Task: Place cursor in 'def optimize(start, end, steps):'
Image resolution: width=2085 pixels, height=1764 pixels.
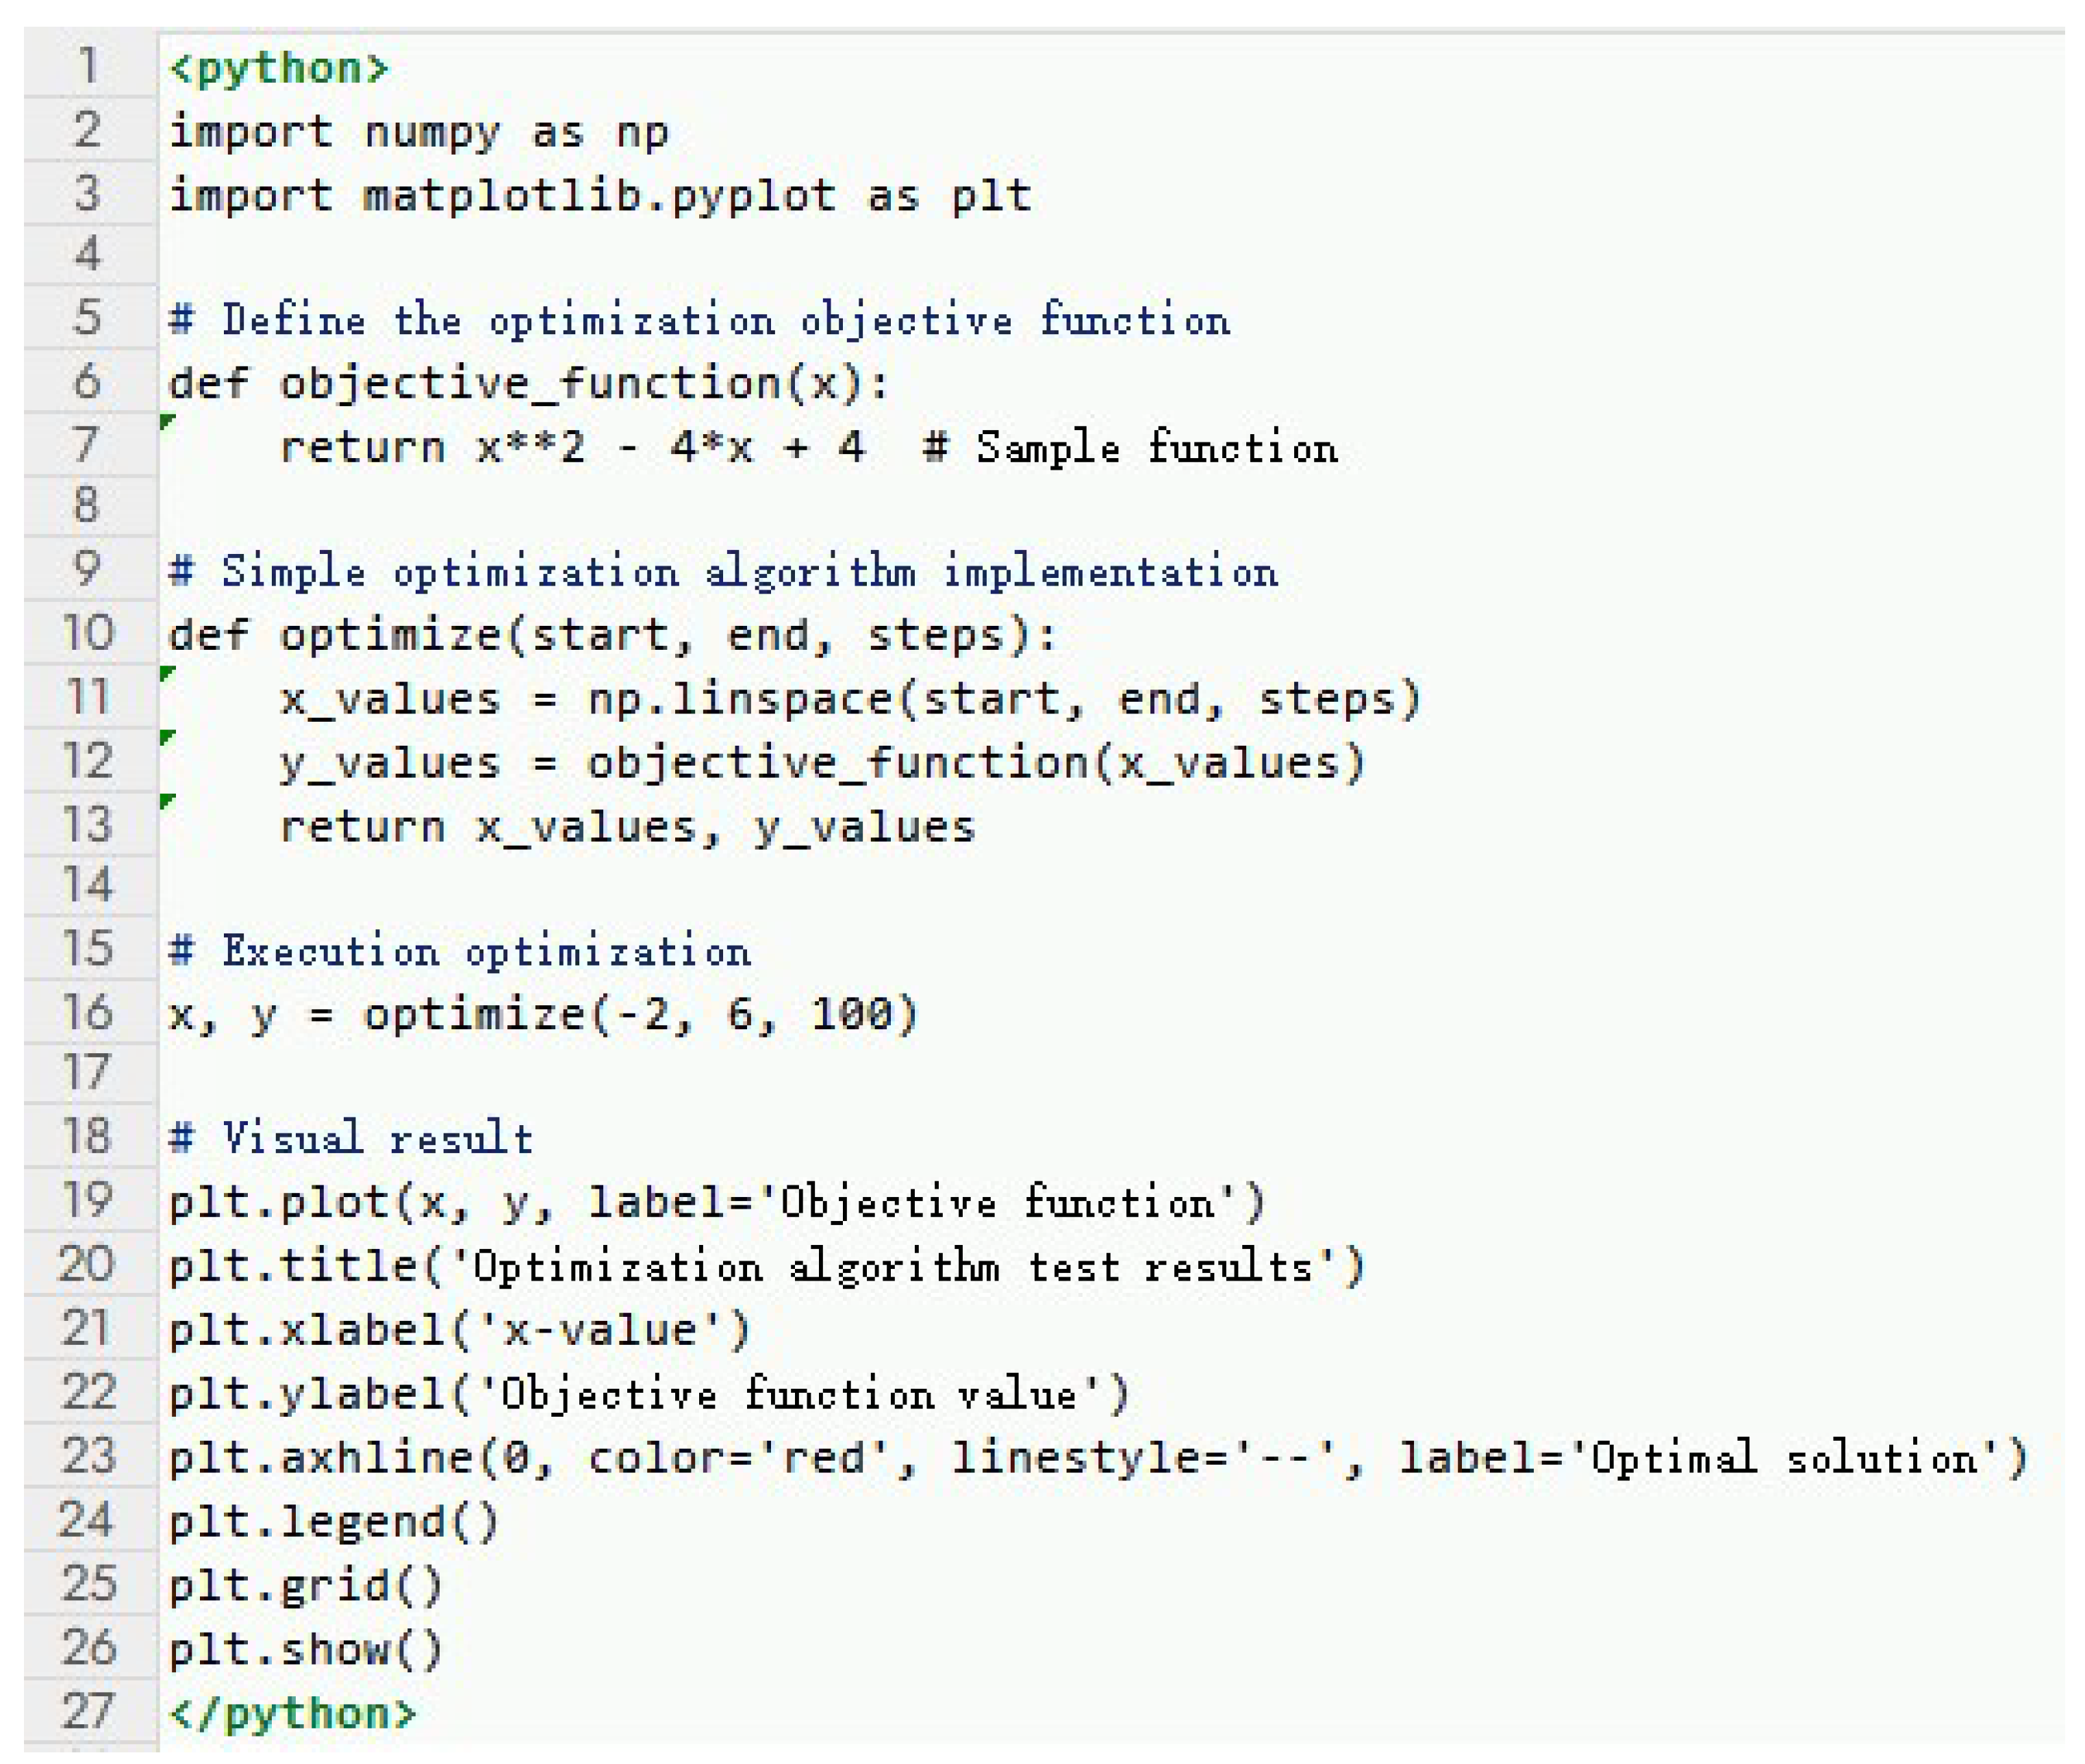Action: tap(612, 636)
